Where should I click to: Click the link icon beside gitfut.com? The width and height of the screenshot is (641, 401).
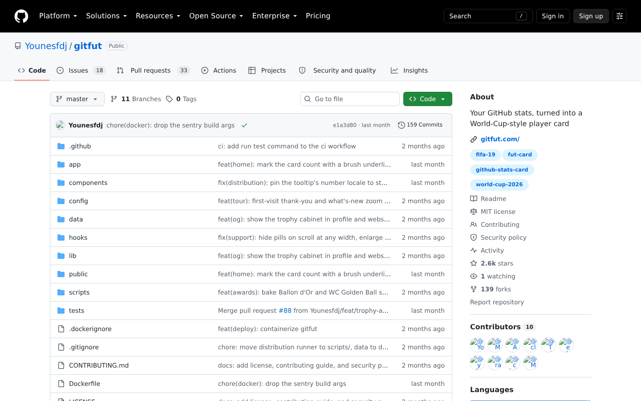pos(474,139)
